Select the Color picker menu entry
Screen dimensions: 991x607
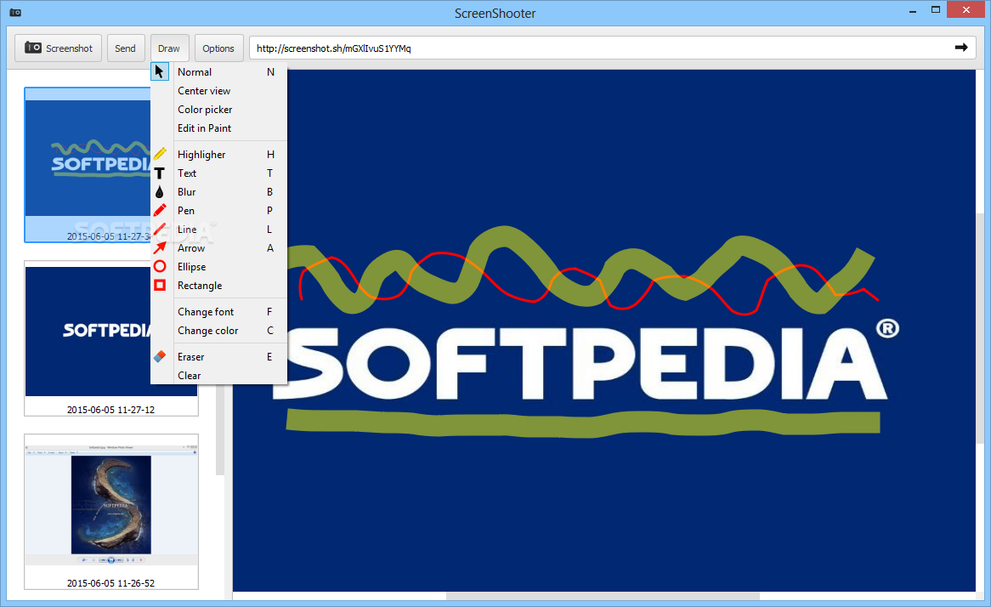(218, 110)
